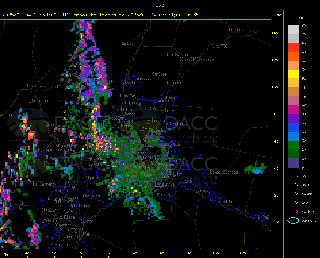Click the 120 km horizontal axis tick
This screenshot has height=258, width=320.
(242, 253)
